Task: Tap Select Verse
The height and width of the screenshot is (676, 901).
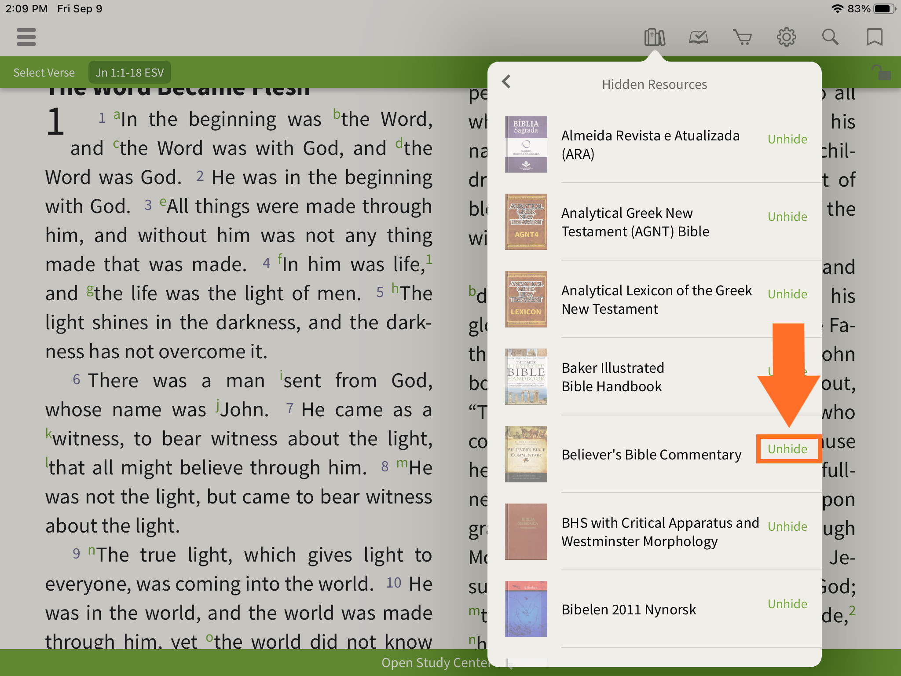Action: [44, 73]
